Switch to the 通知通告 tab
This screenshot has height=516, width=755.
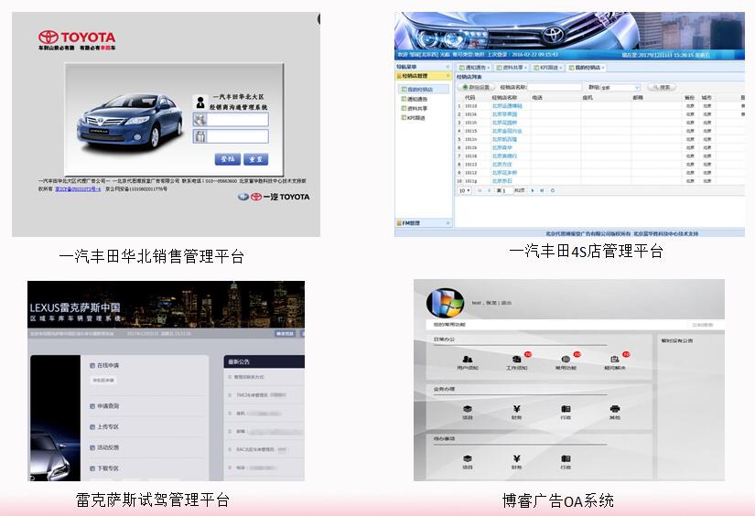point(474,68)
